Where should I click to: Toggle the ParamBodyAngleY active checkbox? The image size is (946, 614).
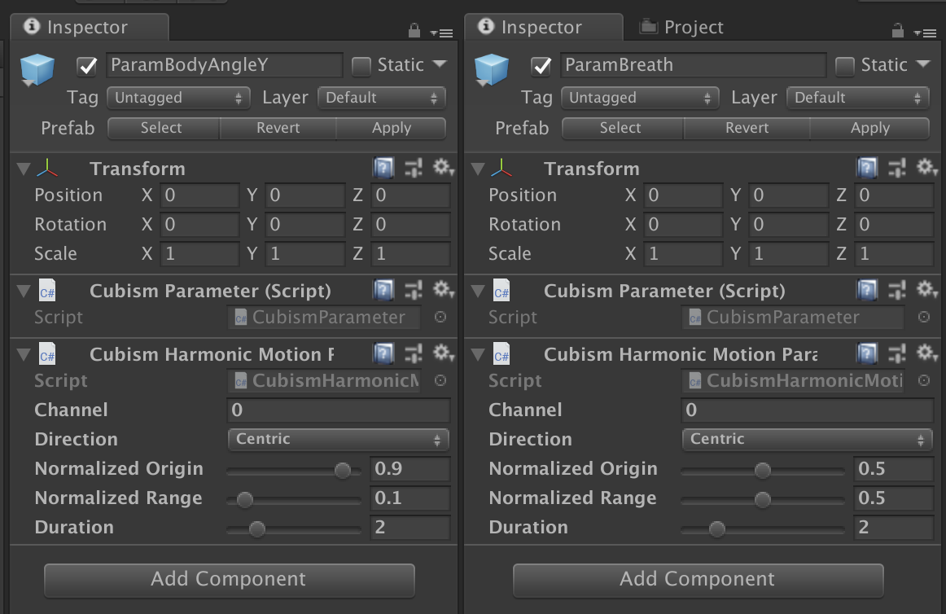click(86, 65)
